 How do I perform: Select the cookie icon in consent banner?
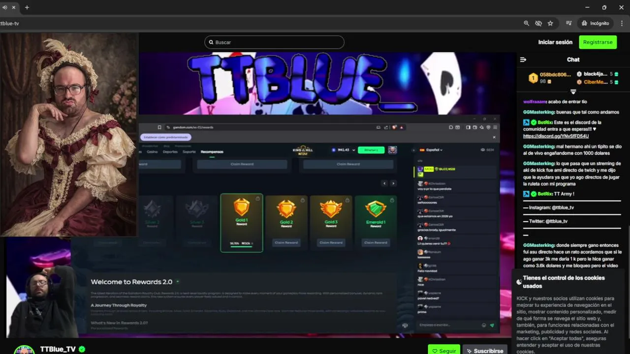(x=519, y=282)
